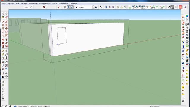This screenshot has width=190, height=107.
Task: Choose the Make Component tool
Action: 7,14
